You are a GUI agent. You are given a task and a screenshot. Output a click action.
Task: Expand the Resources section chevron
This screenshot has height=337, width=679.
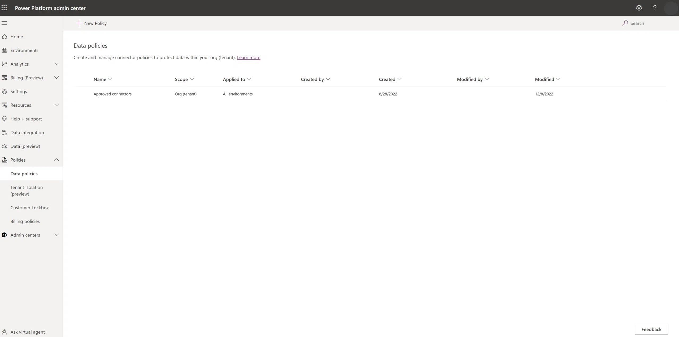(x=56, y=105)
